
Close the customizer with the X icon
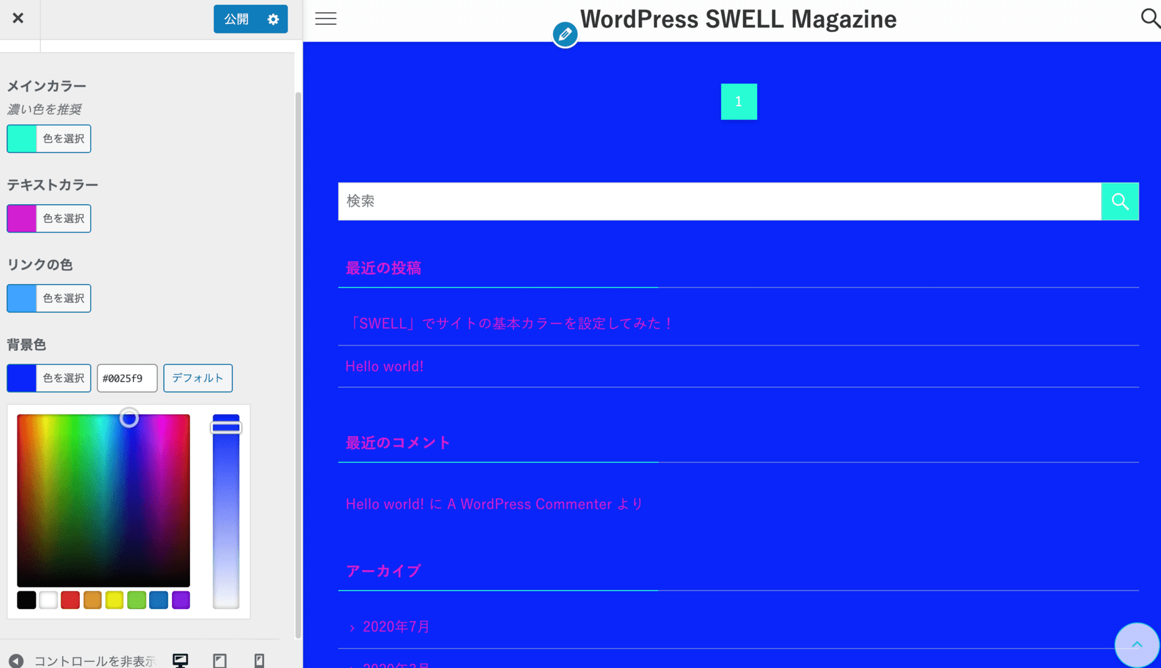coord(18,19)
